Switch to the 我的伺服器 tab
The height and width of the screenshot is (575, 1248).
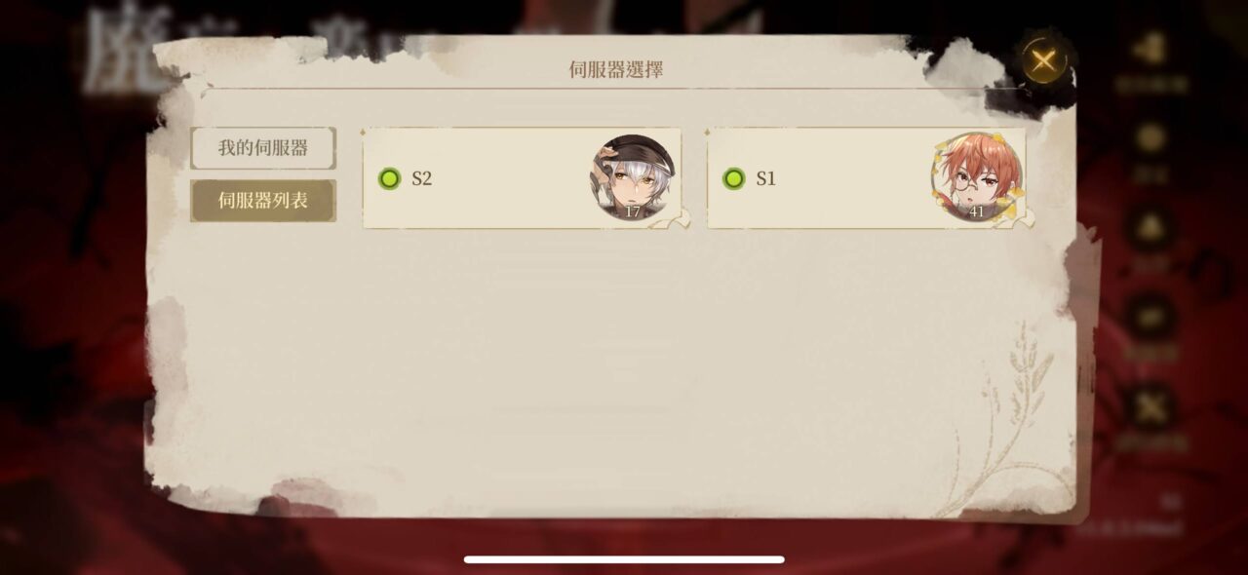pos(263,148)
